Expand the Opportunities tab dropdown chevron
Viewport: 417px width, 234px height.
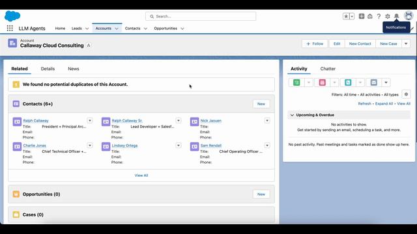pos(182,29)
